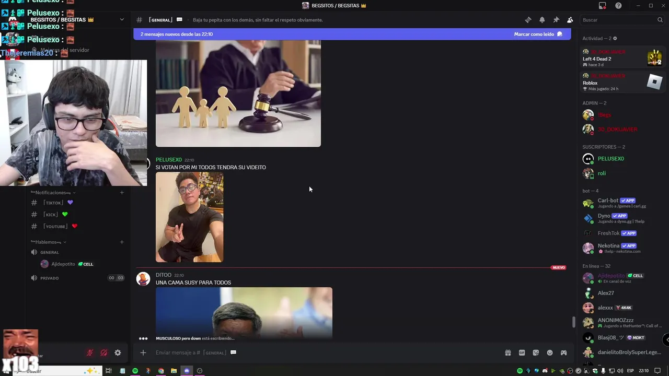Image resolution: width=669 pixels, height=376 pixels.
Task: Click GENERAL channel name in header
Action: (160, 20)
